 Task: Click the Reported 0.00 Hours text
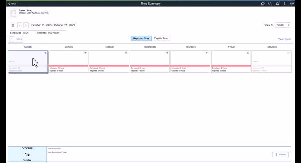tap(48, 33)
